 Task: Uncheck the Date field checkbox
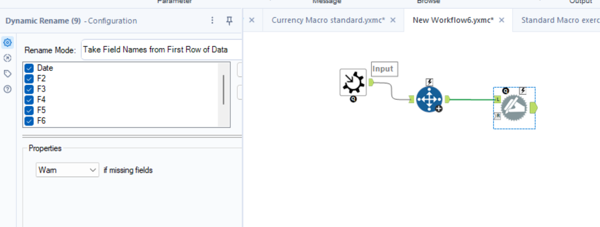(x=29, y=68)
